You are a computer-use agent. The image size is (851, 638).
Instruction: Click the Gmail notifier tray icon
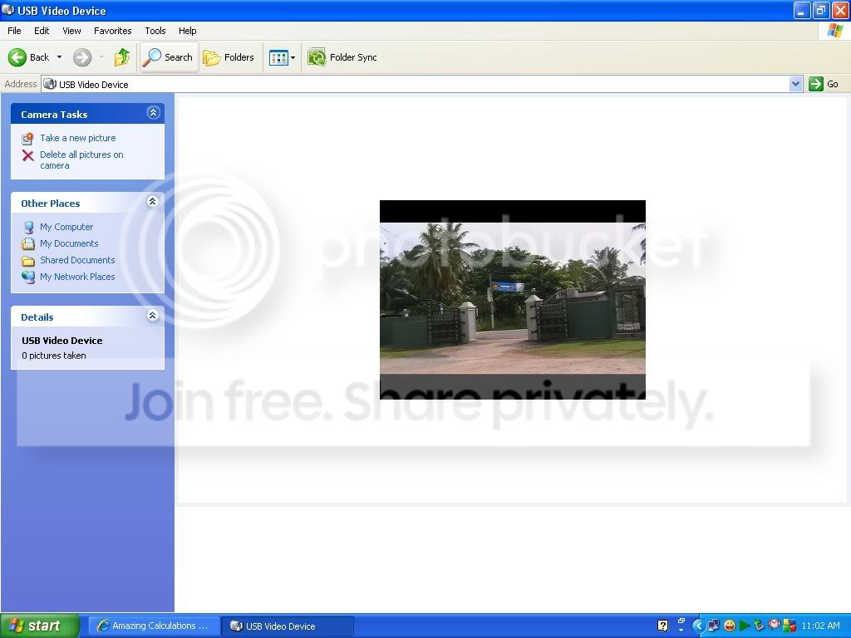[775, 626]
